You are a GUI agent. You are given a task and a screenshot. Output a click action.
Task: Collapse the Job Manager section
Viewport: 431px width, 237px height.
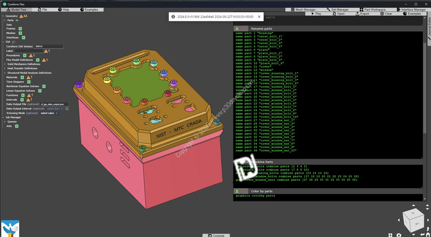3,117
